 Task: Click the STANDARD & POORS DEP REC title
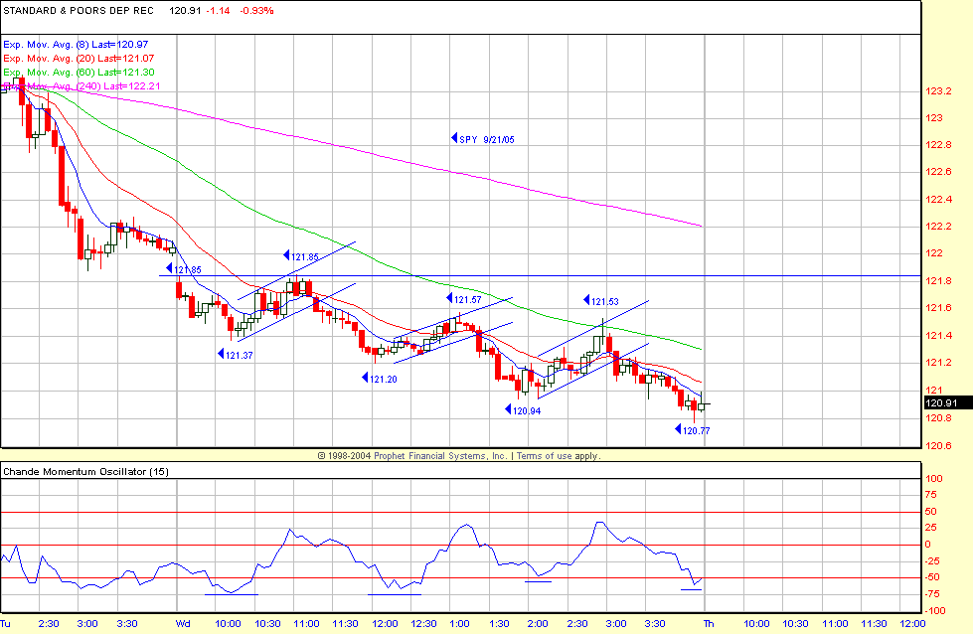coord(80,10)
